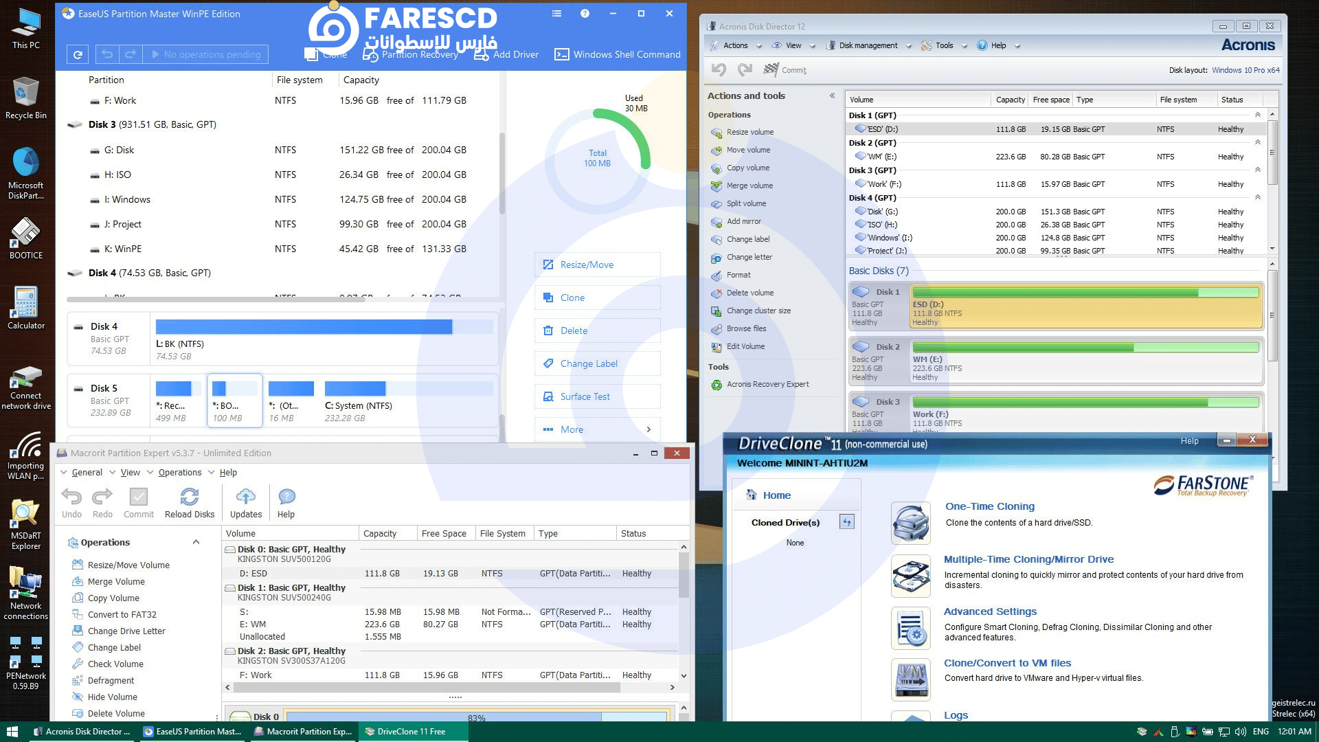Expand the More options in EaseUS
This screenshot has width=1319, height=742.
[597, 429]
